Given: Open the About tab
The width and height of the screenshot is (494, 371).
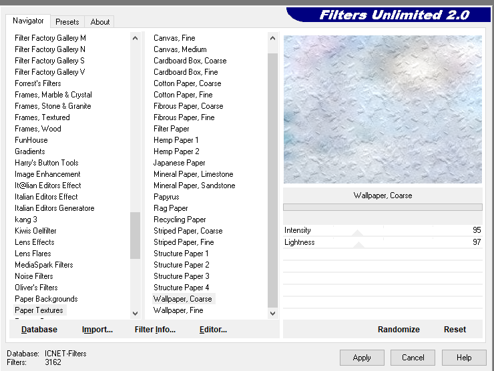Looking at the screenshot, I should [x=100, y=22].
